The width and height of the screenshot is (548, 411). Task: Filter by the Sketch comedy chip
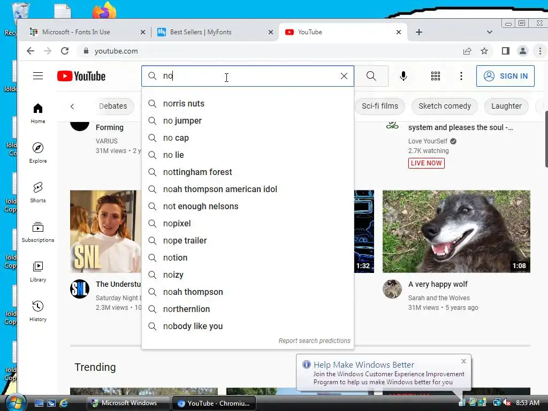click(x=445, y=106)
